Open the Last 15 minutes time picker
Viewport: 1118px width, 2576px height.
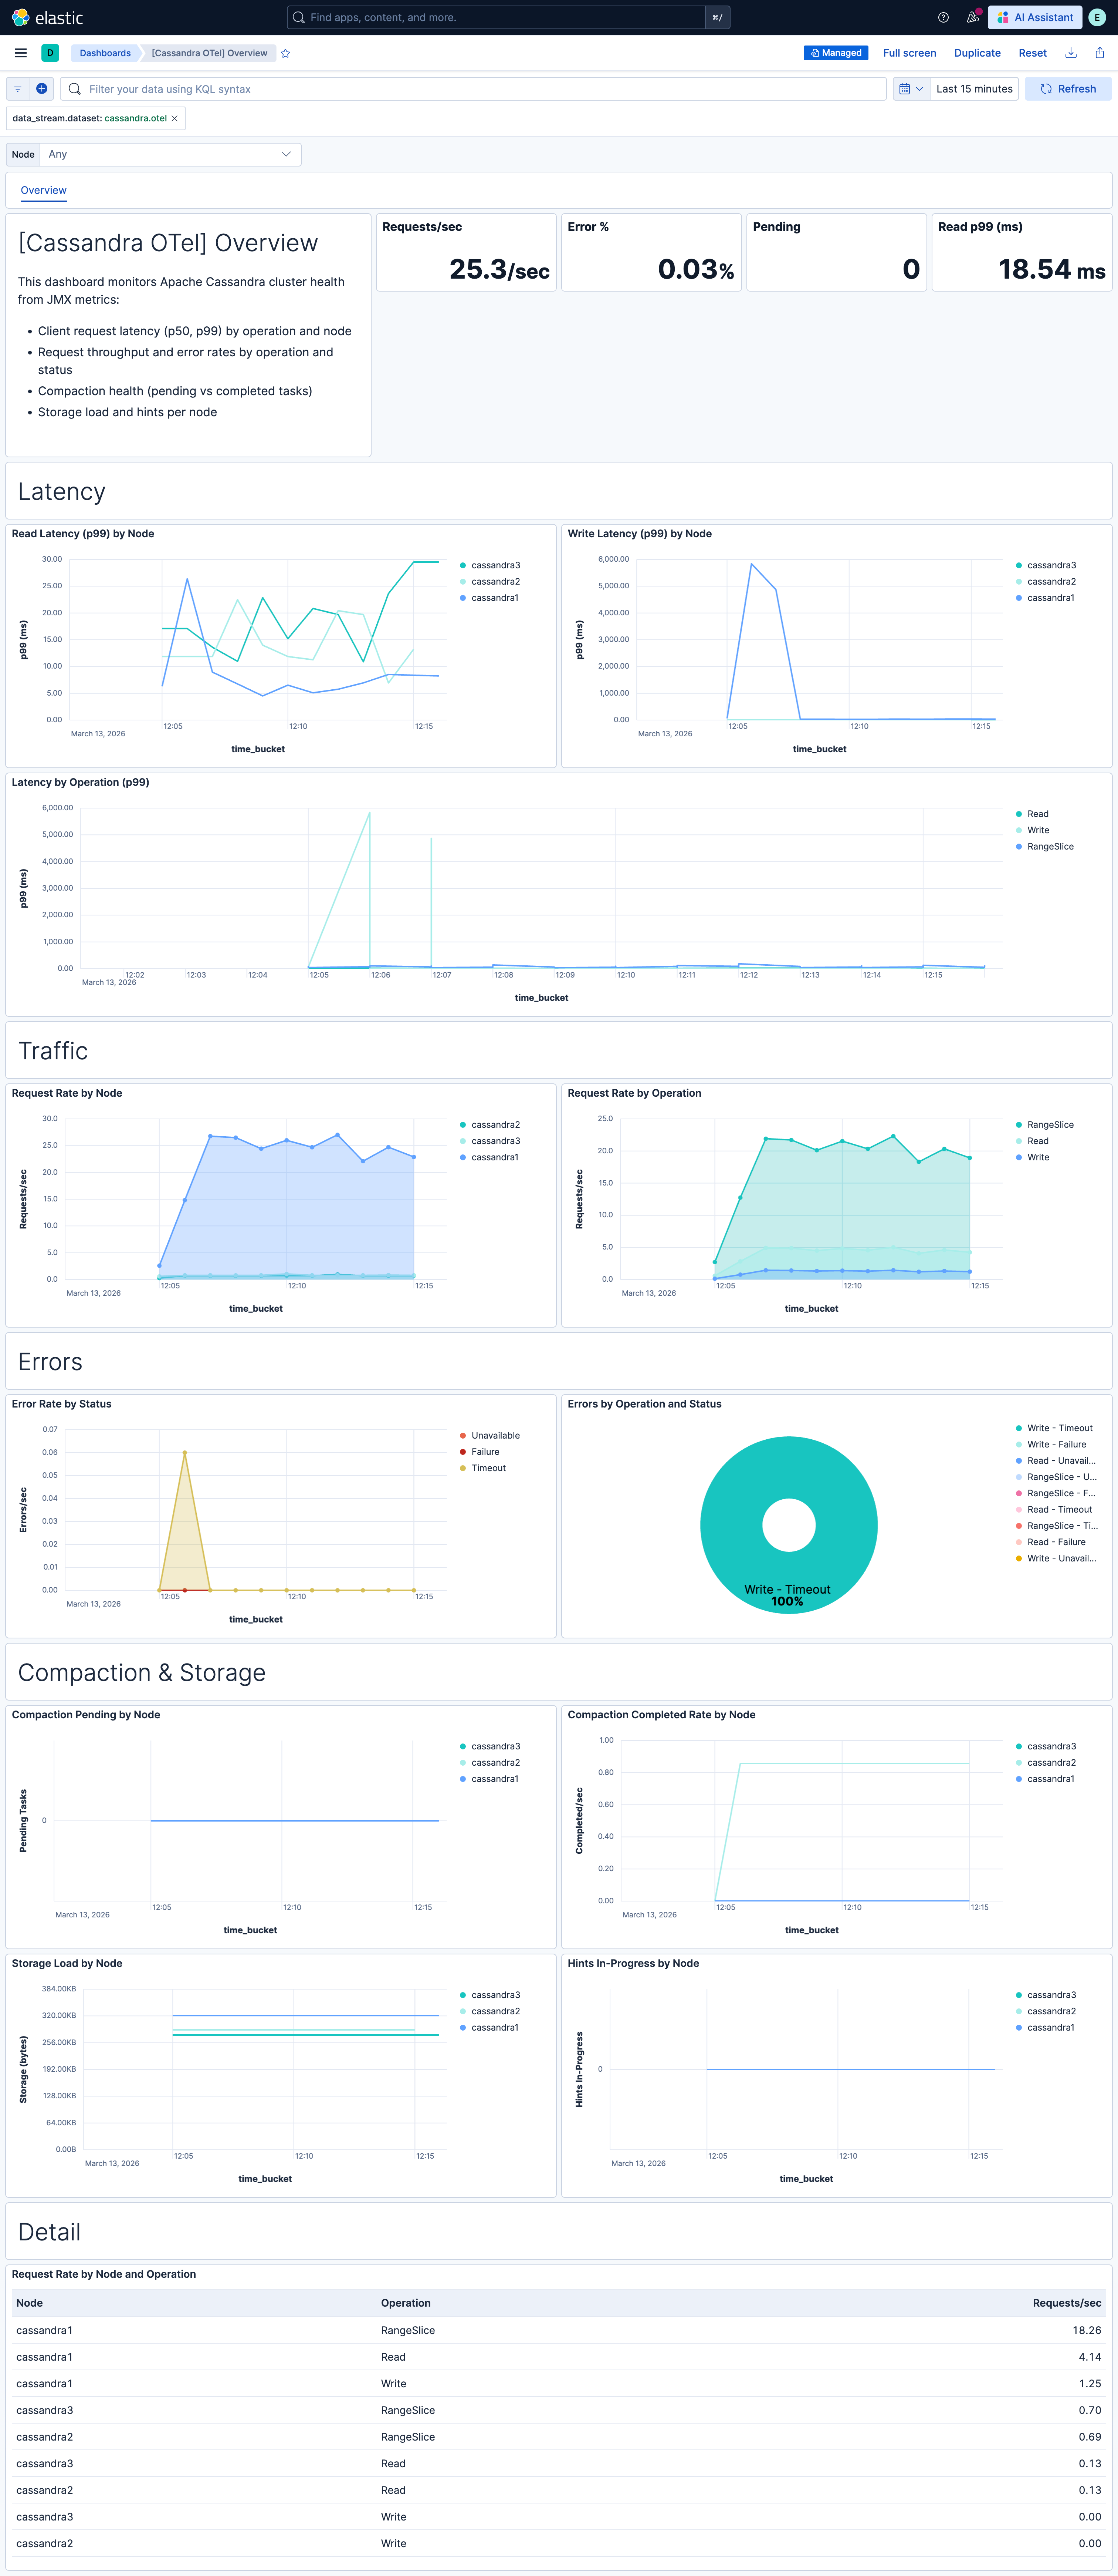tap(973, 88)
